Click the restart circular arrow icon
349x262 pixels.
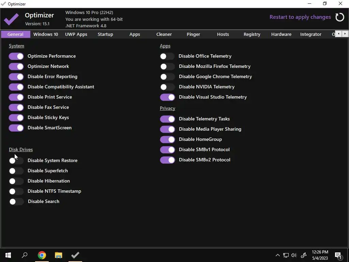(340, 17)
